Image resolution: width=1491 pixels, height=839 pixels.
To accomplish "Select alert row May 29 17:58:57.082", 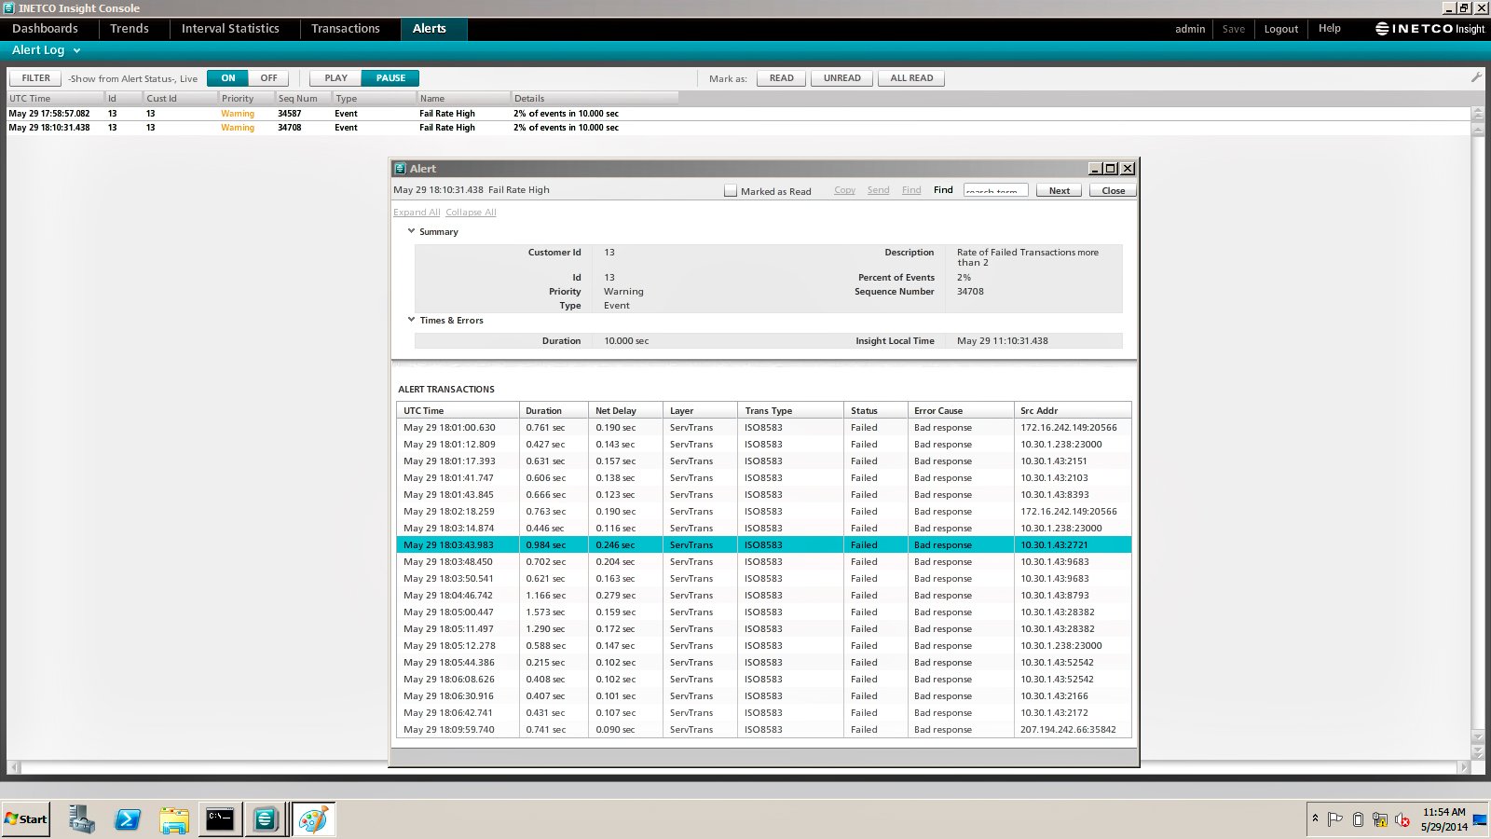I will [x=738, y=114].
